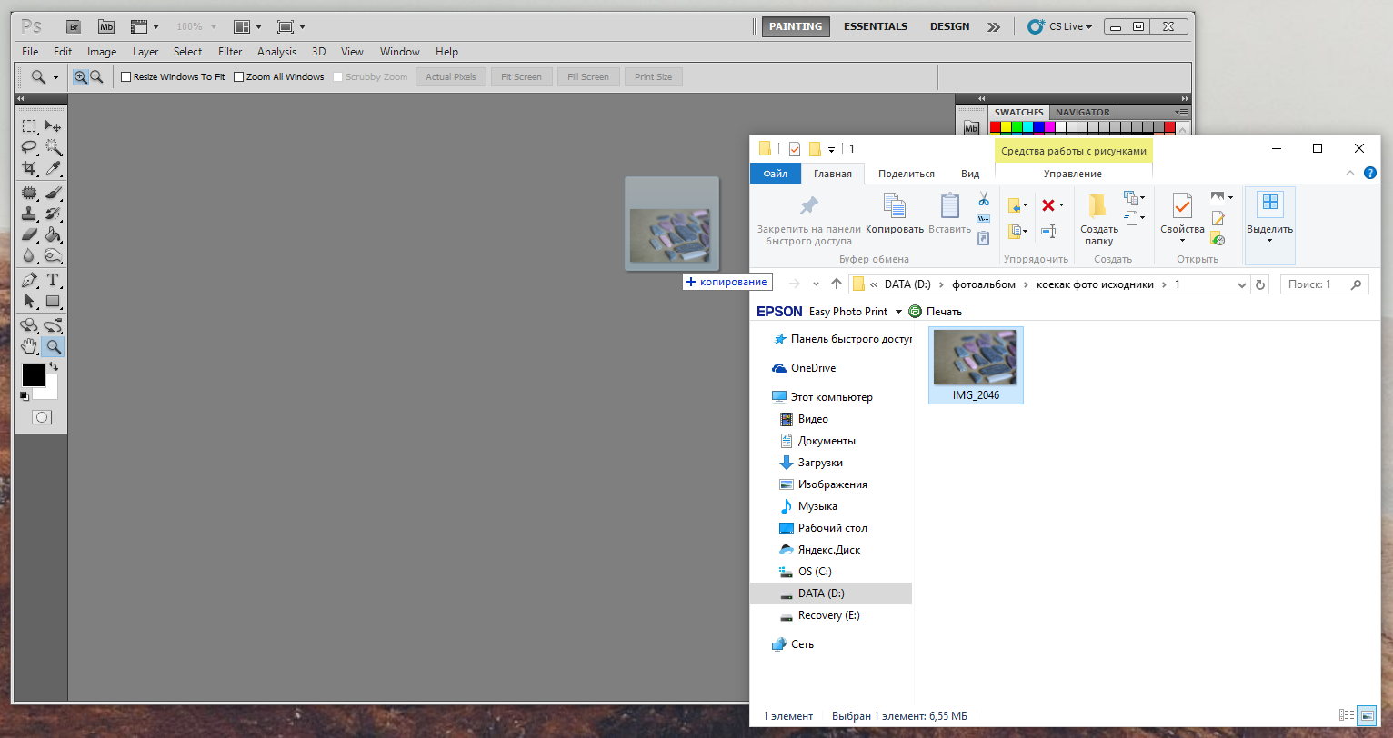Activate the Eraser tool

(x=29, y=234)
